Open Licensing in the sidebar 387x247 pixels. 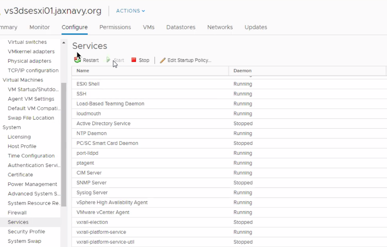click(x=19, y=137)
